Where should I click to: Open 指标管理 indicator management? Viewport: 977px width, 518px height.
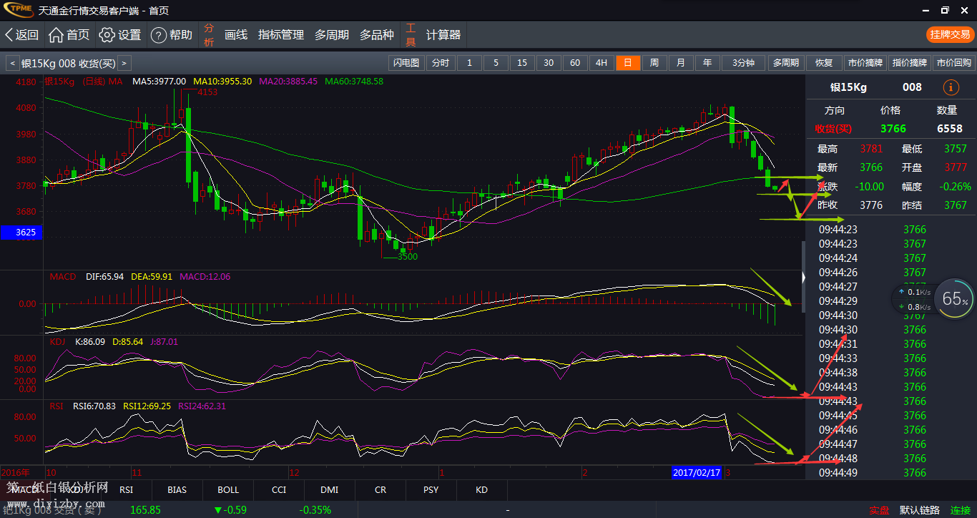point(281,35)
